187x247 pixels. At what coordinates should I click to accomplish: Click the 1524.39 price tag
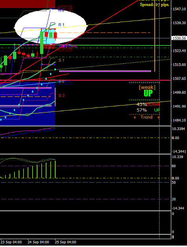tap(65, 49)
